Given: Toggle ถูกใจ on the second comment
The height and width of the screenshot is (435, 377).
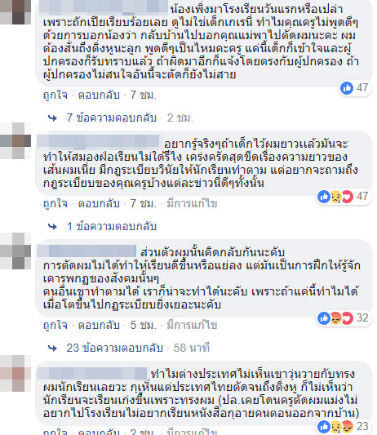Looking at the screenshot, I should tap(55, 204).
